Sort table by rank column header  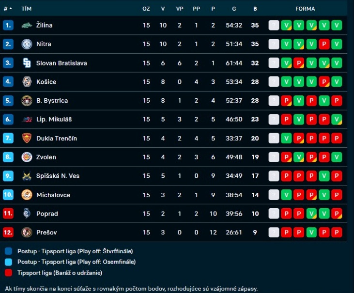tap(8, 9)
